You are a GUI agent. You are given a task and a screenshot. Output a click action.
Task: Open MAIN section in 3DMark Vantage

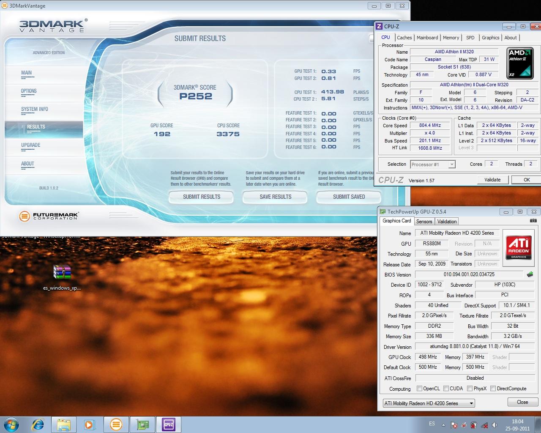point(26,73)
